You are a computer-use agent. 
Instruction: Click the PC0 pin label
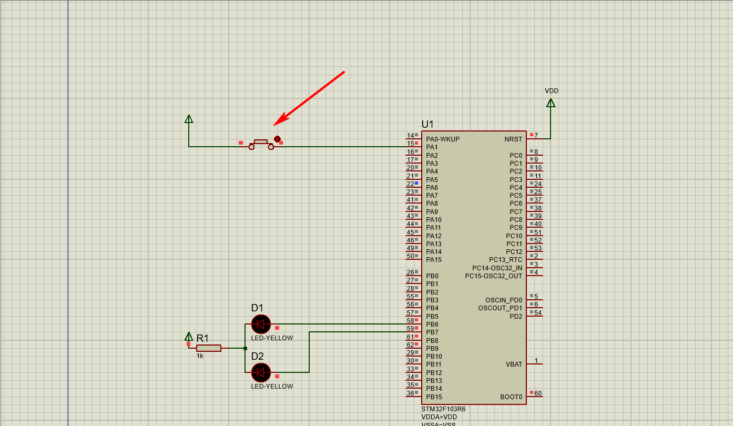[x=516, y=156]
